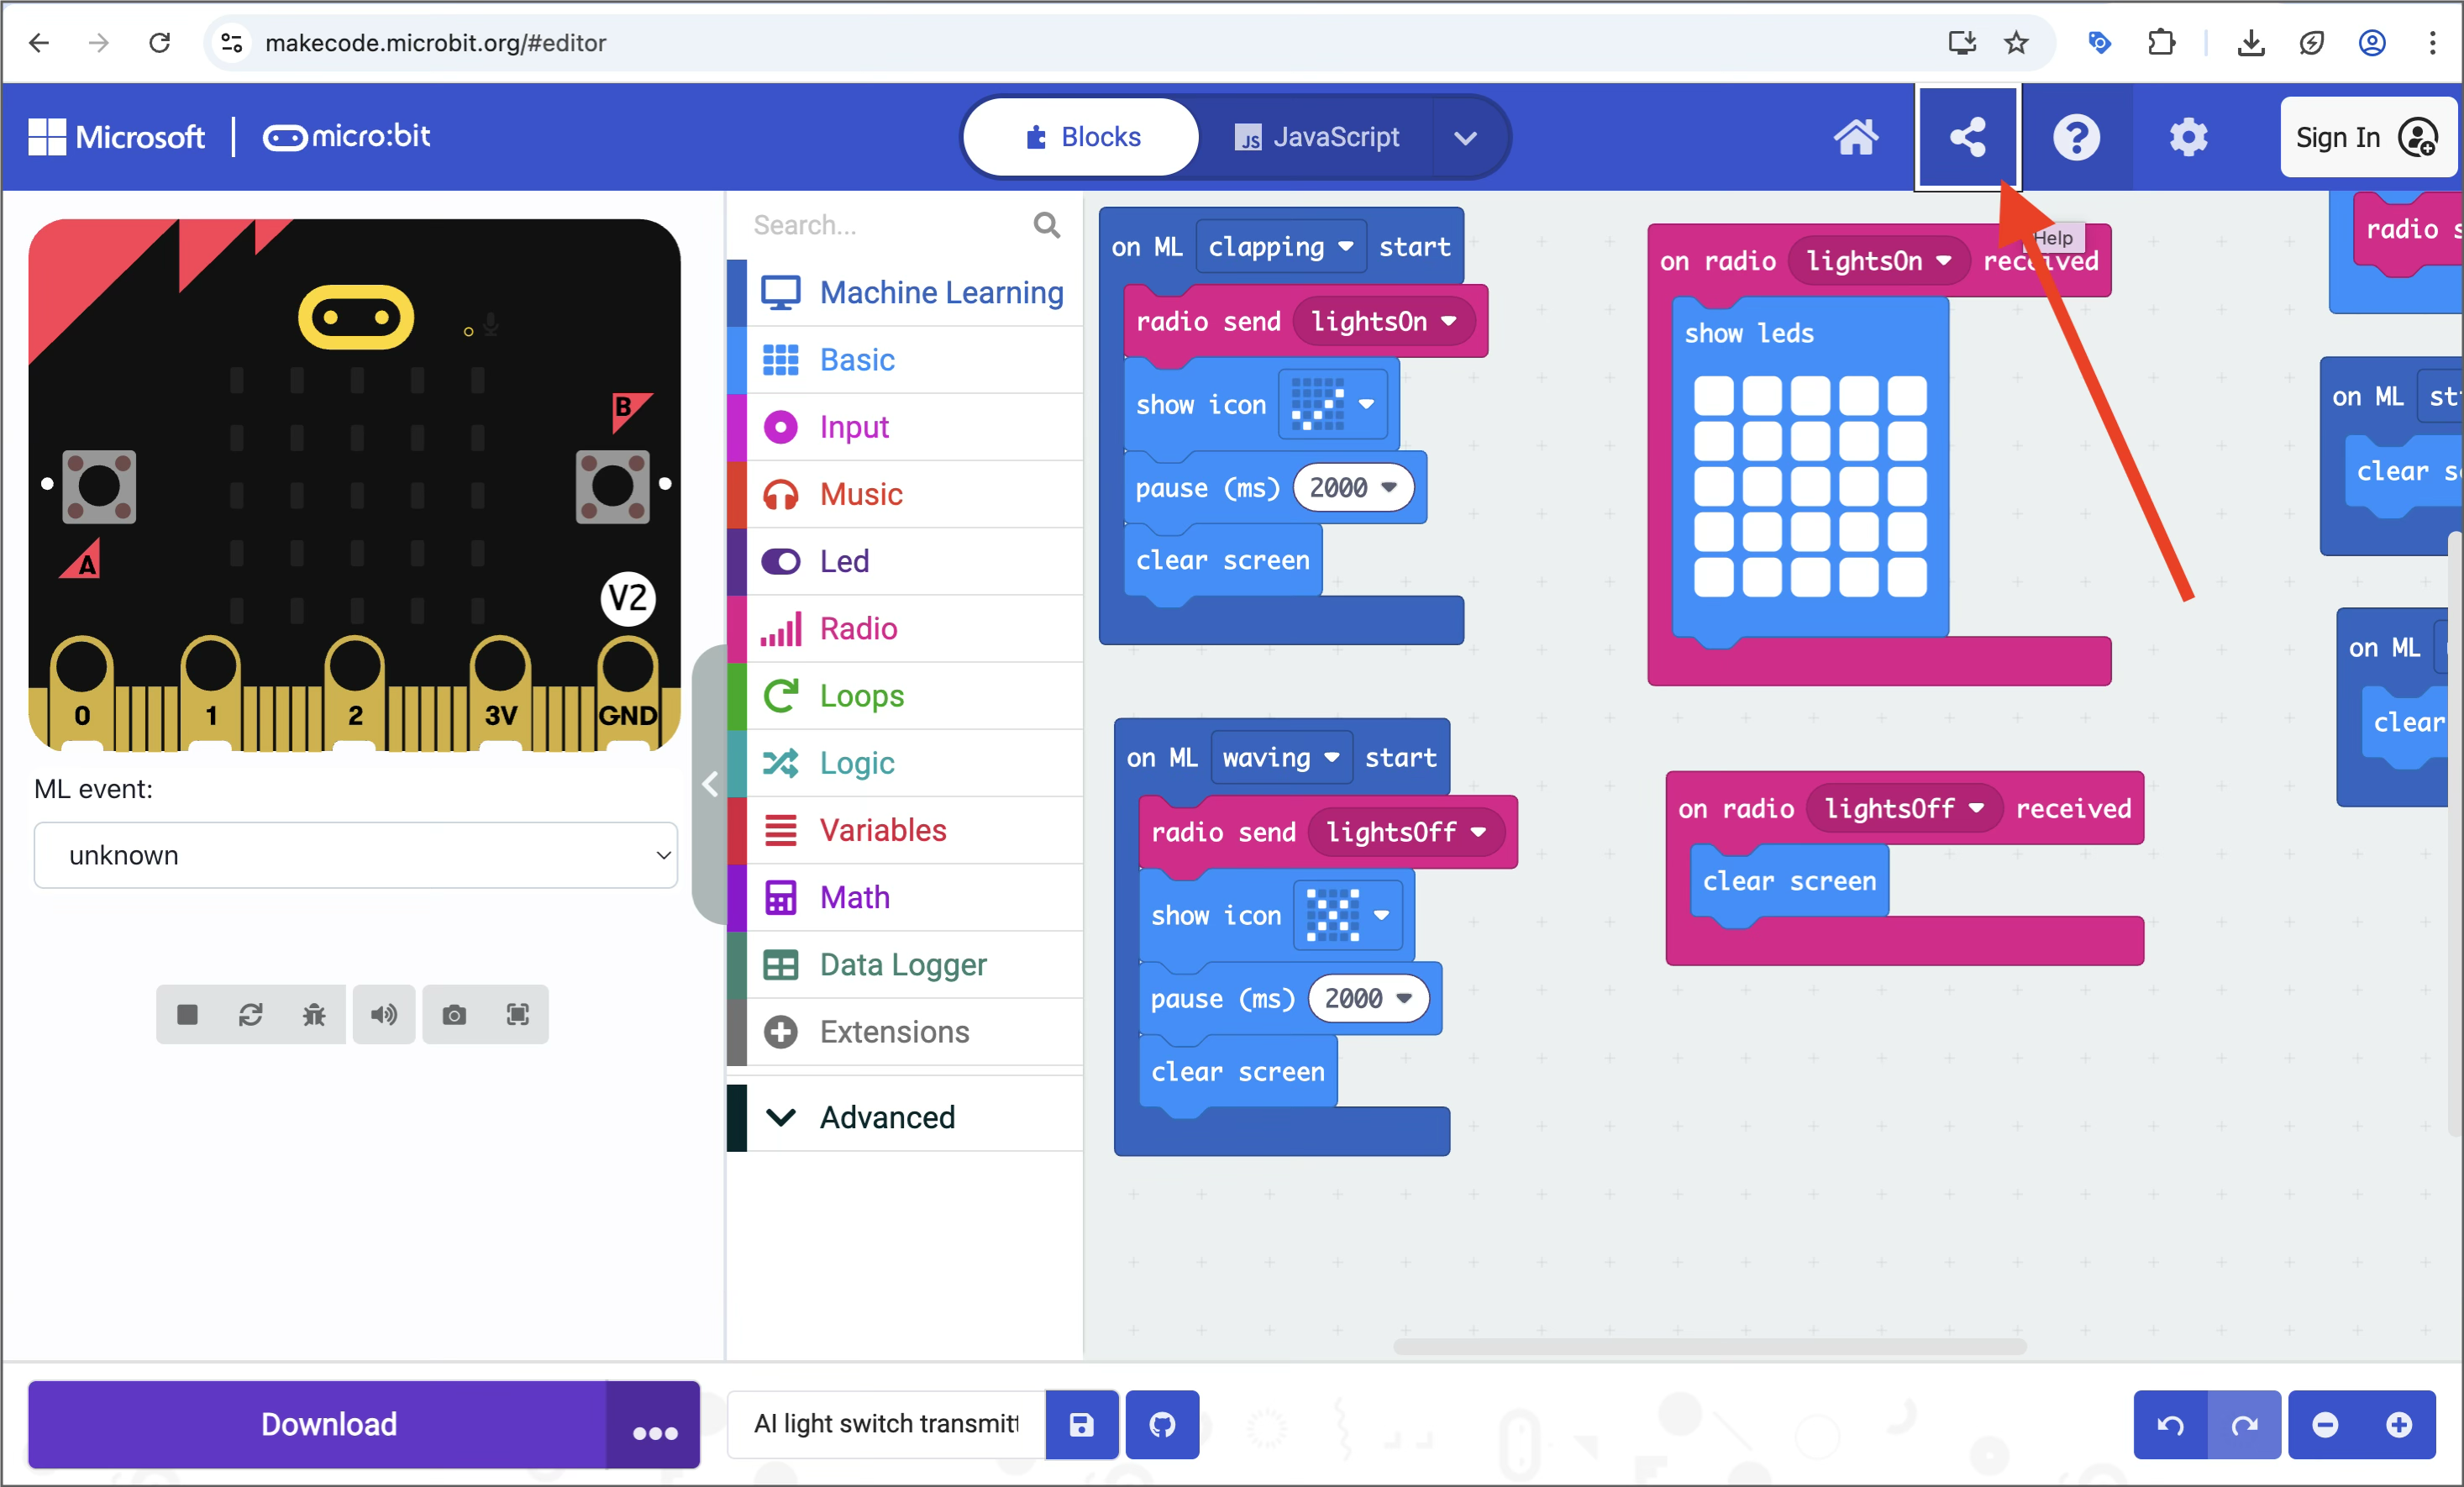Mute the simulator sound
The image size is (2464, 1487).
tap(384, 1015)
